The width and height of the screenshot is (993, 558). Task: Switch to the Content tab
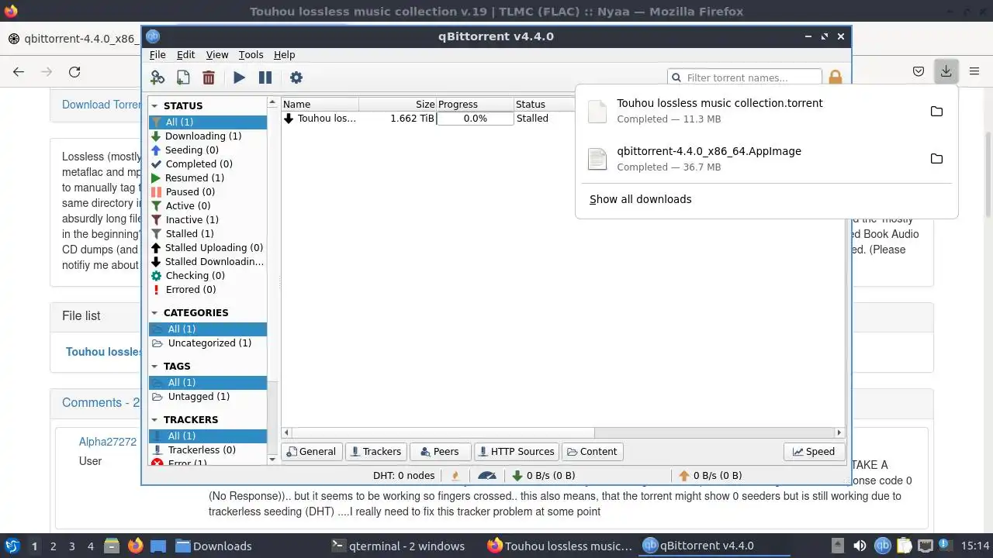coord(592,451)
